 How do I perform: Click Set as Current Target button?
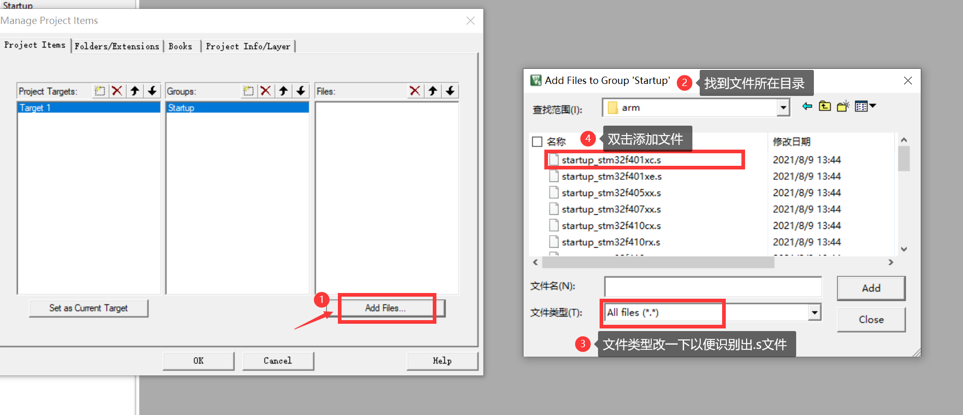click(89, 308)
